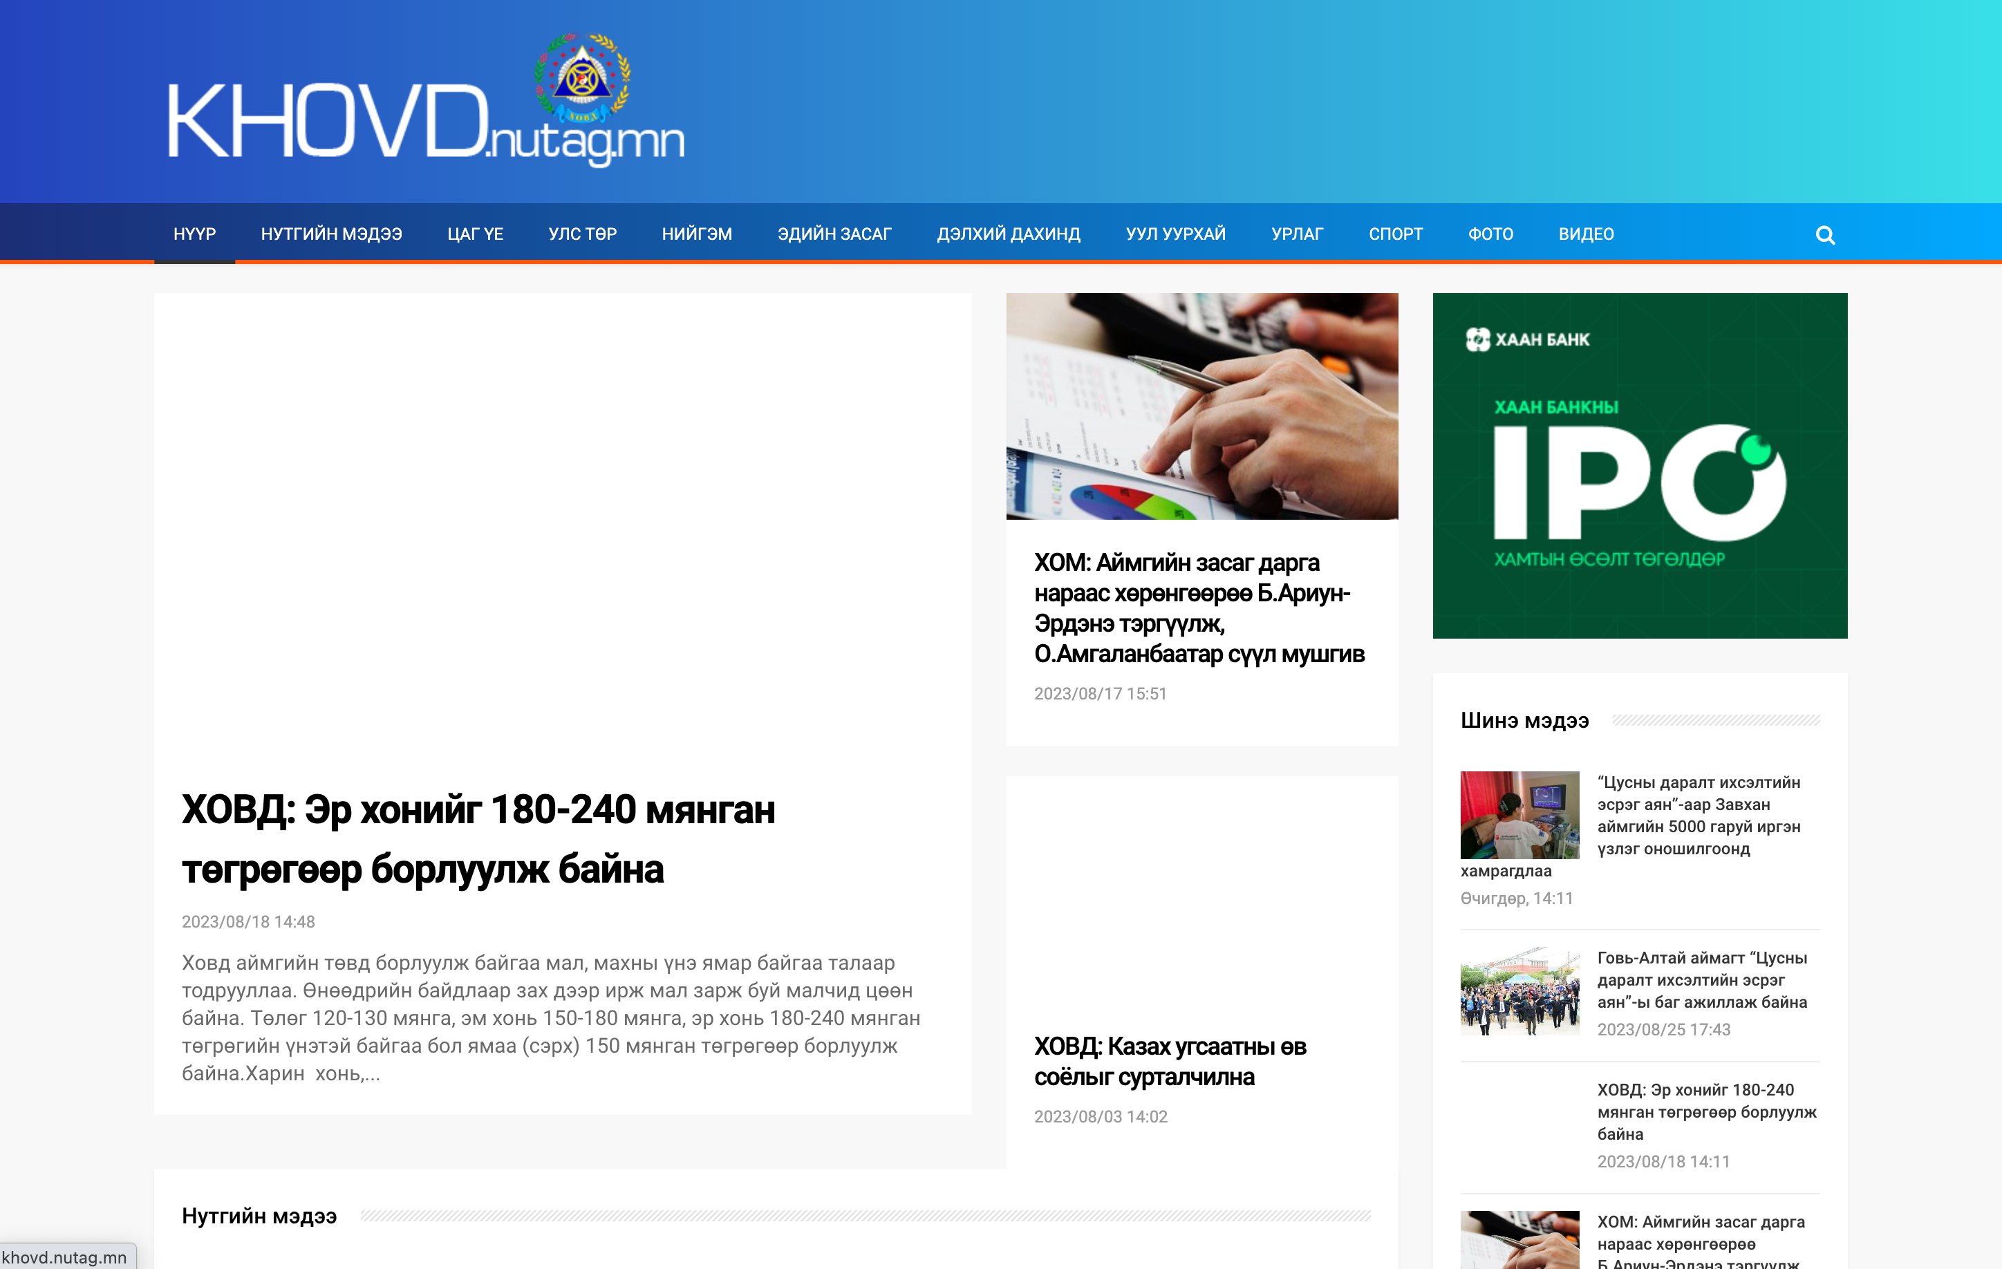
Task: Open sidebar link Говь-Алтай аймагт Цусны даралт
Action: [1701, 980]
